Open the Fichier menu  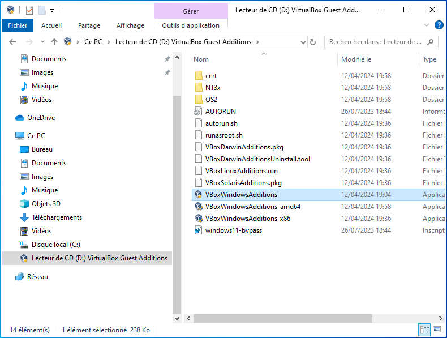(18, 25)
